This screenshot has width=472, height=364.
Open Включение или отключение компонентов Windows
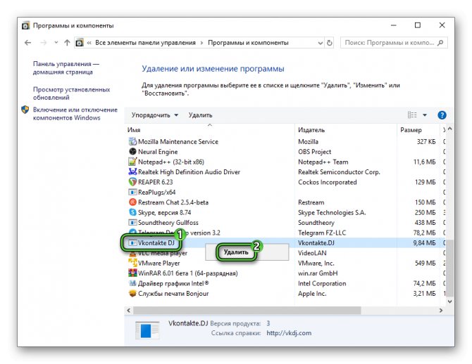[75, 114]
